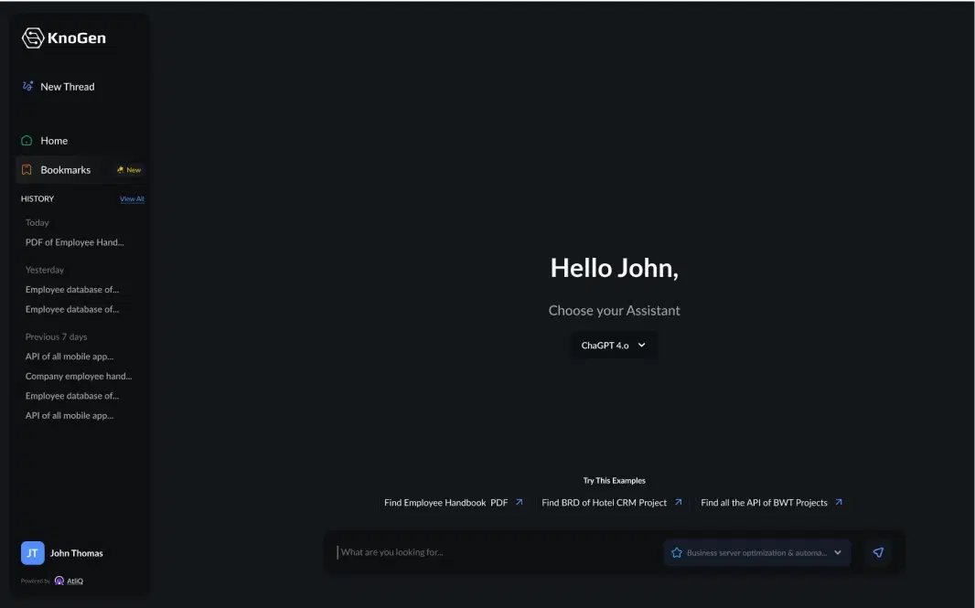Try the Find BRD of Hotel CRM Project example

tap(605, 503)
